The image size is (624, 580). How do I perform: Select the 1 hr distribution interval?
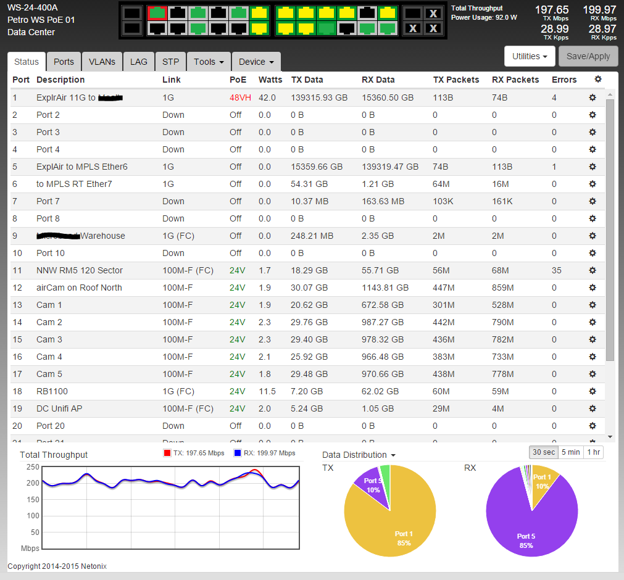(x=593, y=452)
